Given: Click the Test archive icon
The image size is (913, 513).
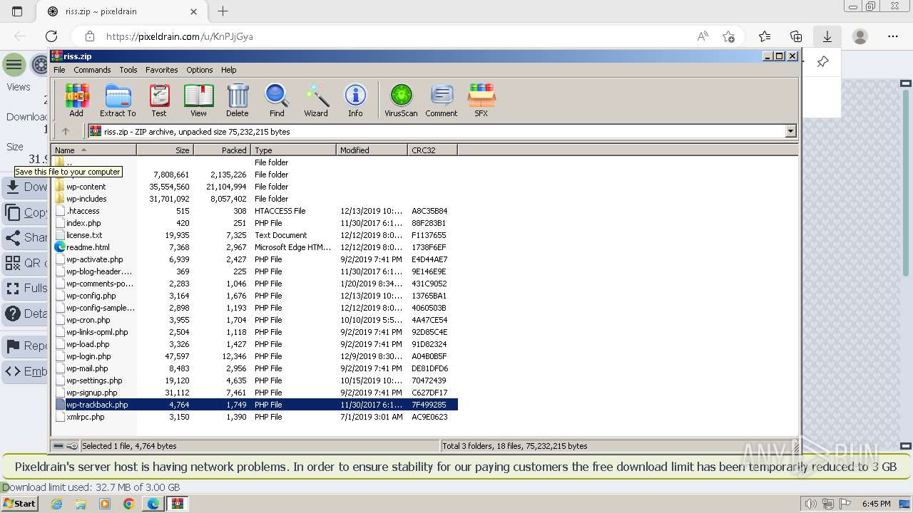Looking at the screenshot, I should point(159,100).
